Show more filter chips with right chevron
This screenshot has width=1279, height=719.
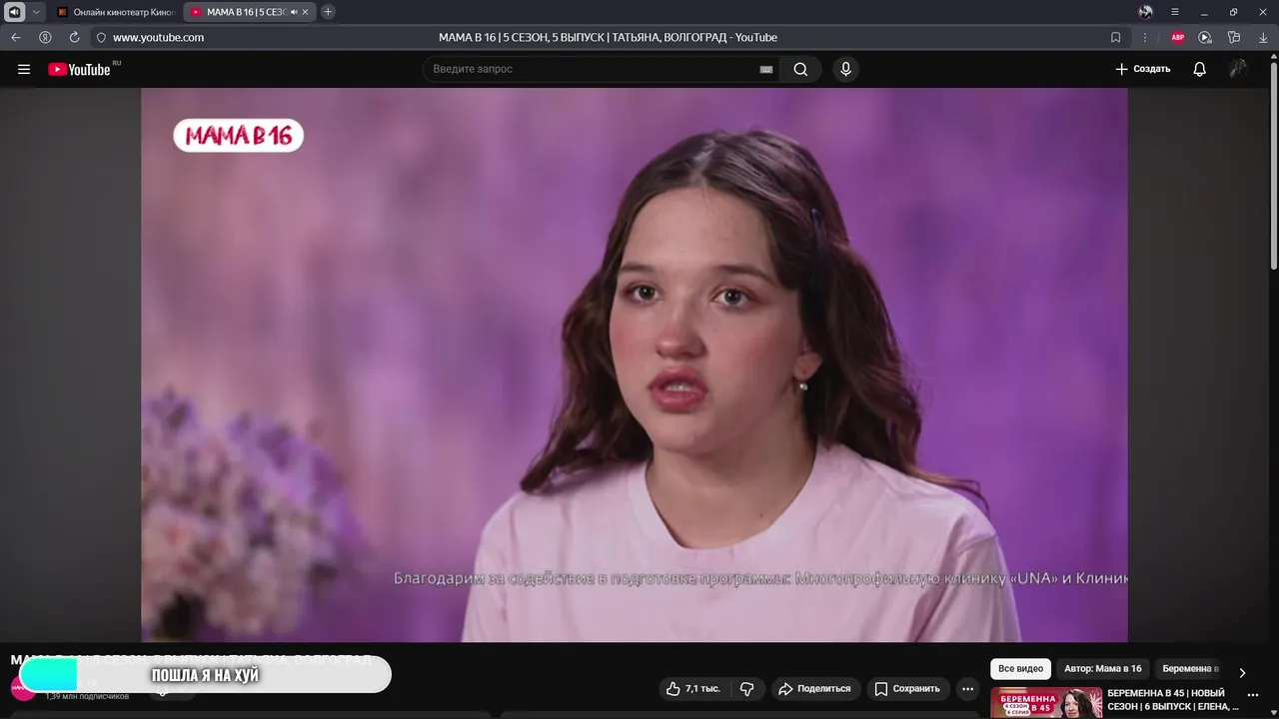(1242, 672)
